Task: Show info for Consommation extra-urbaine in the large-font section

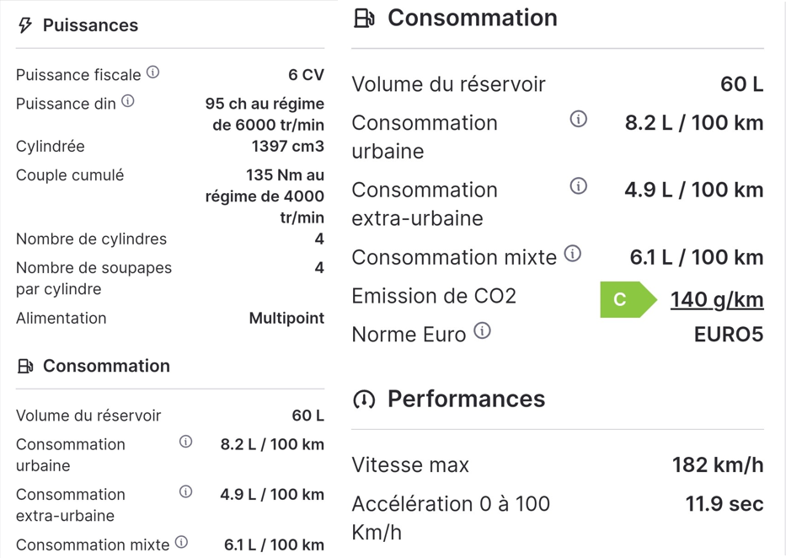Action: [579, 186]
